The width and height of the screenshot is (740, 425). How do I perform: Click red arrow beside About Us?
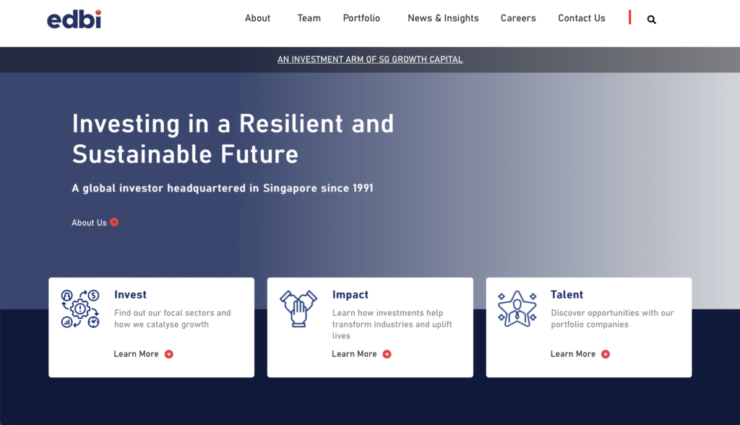[x=114, y=222]
